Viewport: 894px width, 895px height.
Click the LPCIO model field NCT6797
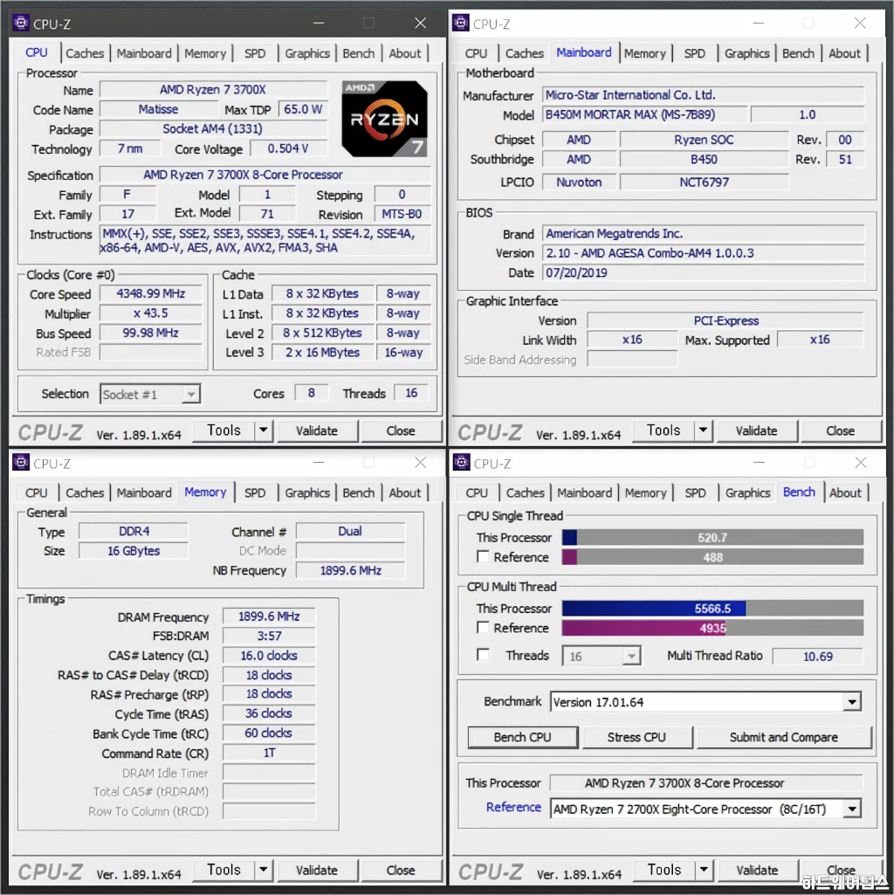pyautogui.click(x=704, y=182)
